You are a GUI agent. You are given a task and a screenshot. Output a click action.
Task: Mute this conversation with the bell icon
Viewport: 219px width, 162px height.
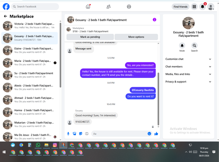coord(182,46)
